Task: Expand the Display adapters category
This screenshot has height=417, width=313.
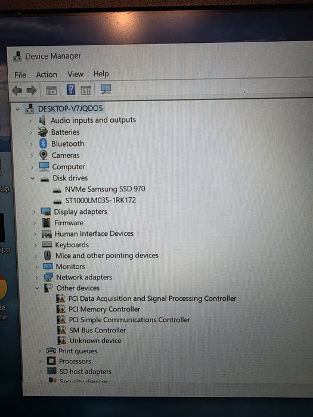Action: click(34, 212)
